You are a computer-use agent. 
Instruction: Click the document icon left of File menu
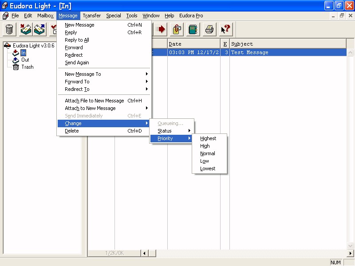point(5,16)
